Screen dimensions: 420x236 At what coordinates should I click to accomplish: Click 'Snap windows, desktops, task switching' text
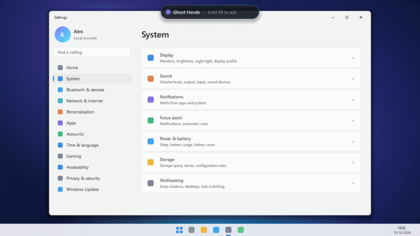point(192,187)
